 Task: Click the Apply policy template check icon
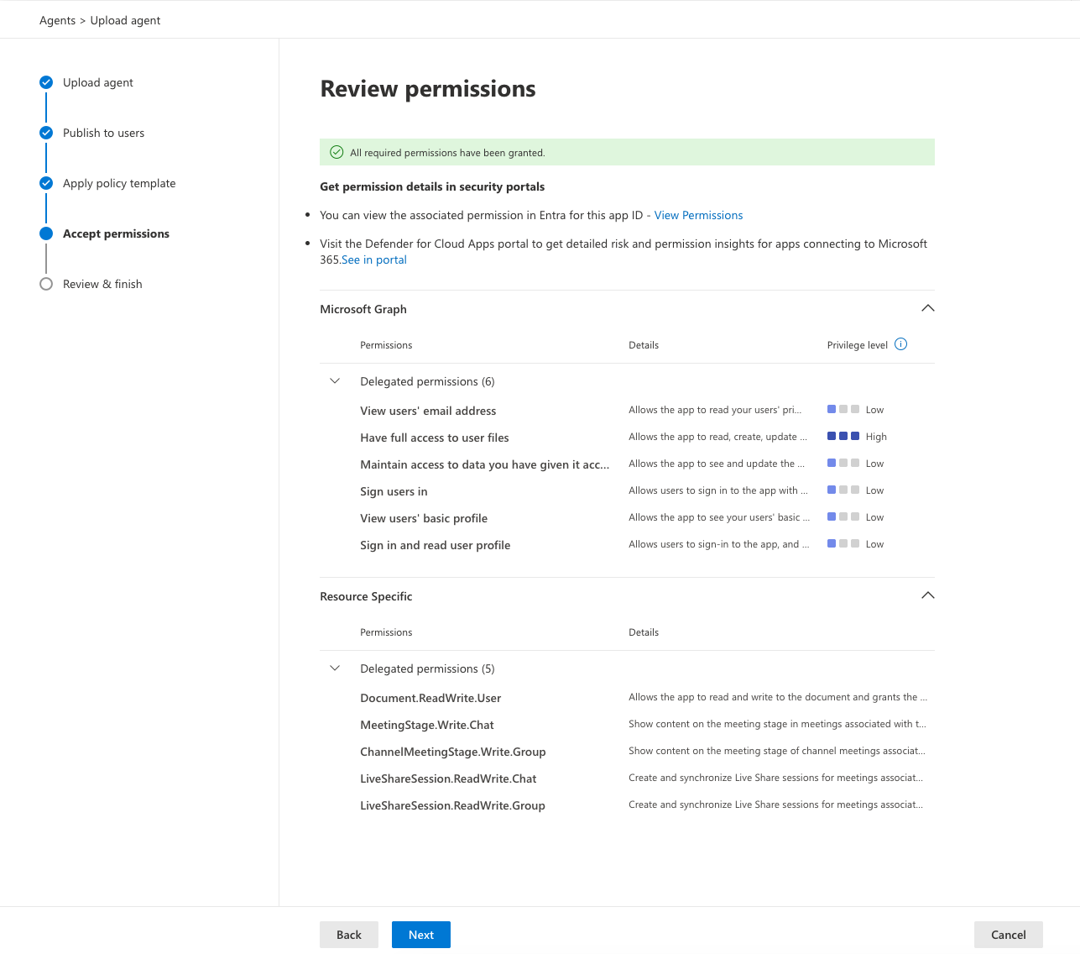pos(46,183)
